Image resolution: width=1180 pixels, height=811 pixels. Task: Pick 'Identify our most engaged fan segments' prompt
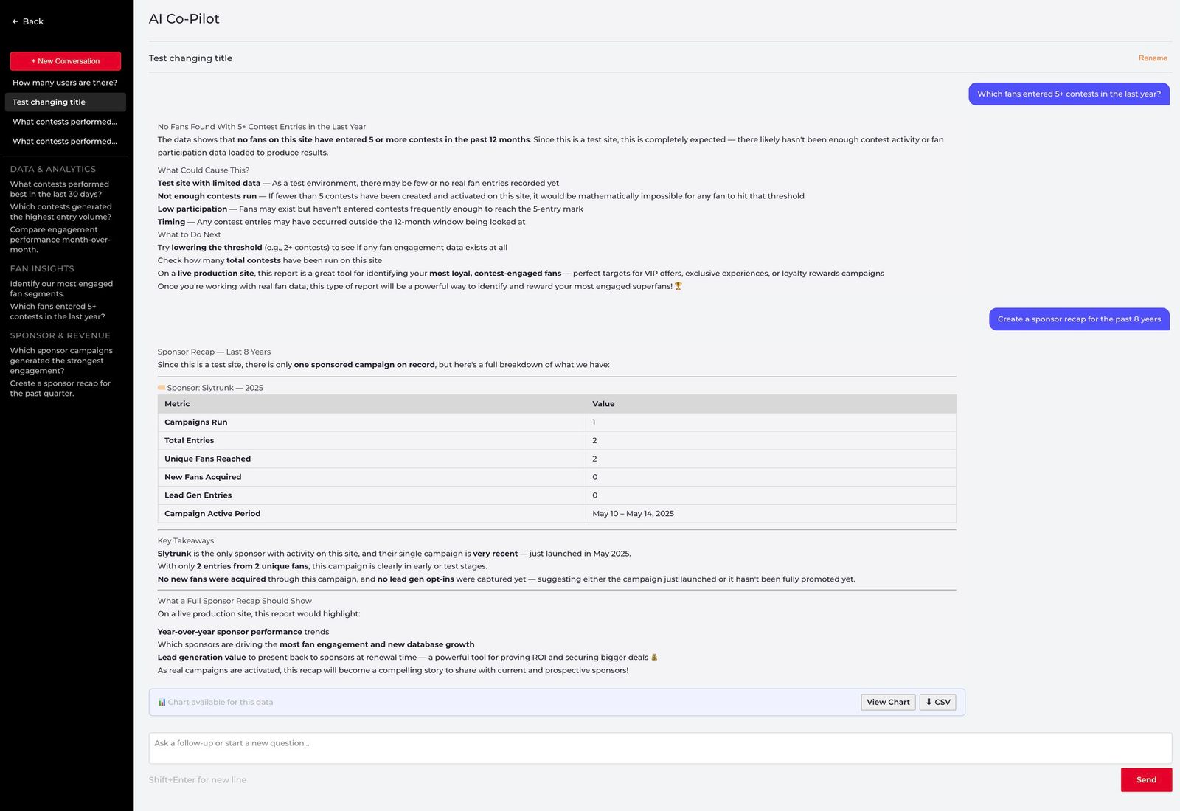61,289
